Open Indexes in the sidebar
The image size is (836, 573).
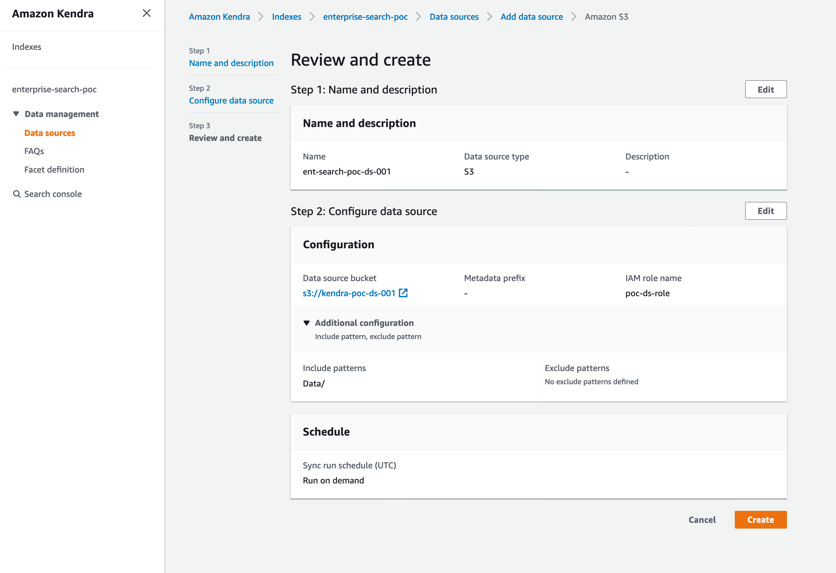[x=27, y=47]
